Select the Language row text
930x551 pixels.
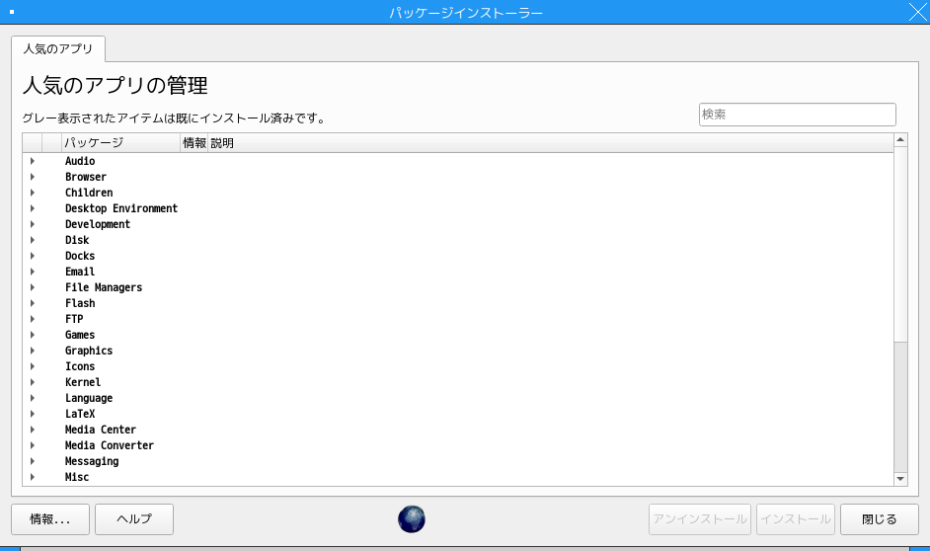coord(89,398)
